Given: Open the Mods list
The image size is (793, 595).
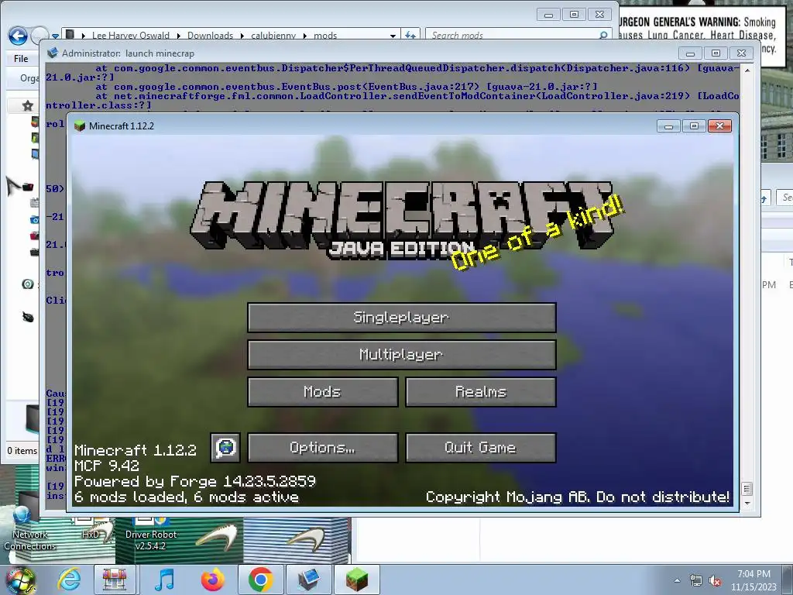Looking at the screenshot, I should click(323, 391).
